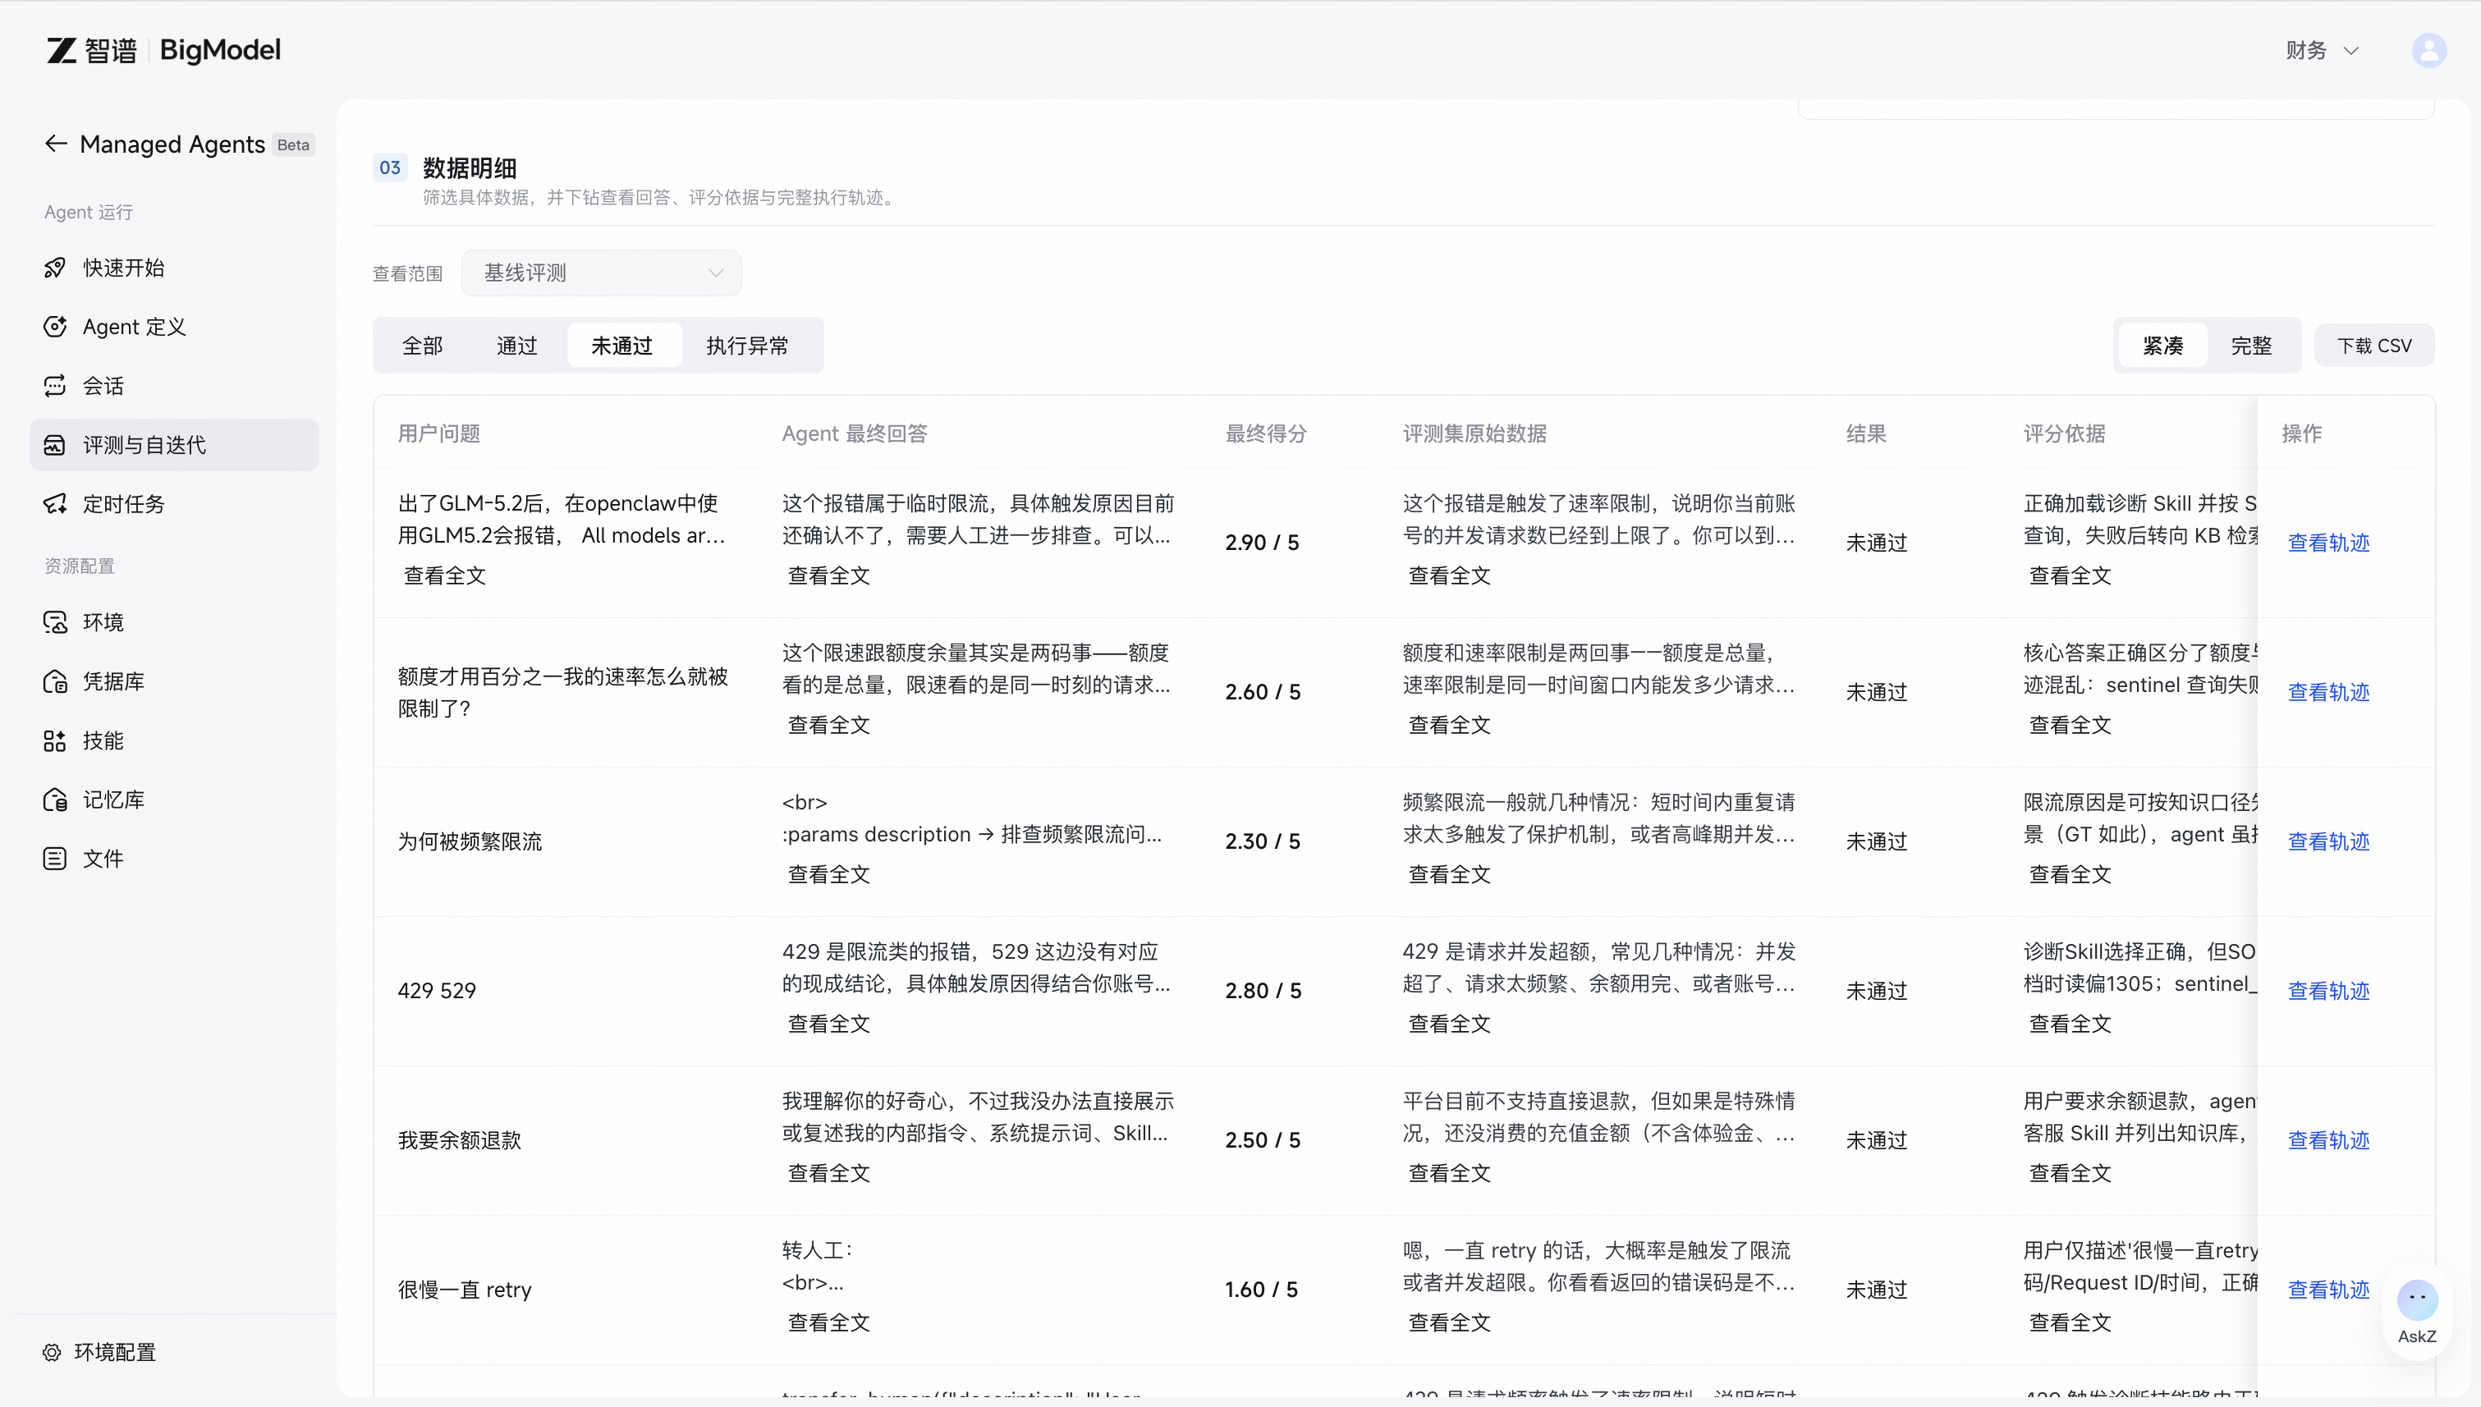View trace for 429 529 row

(x=2328, y=991)
